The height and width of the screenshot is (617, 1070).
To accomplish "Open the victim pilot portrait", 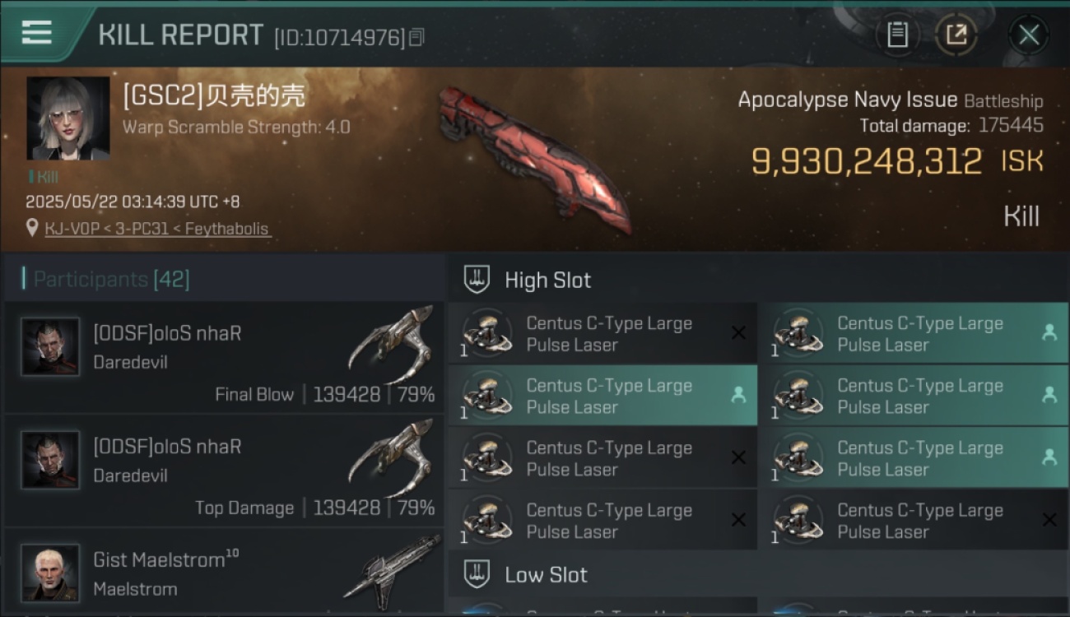I will click(68, 118).
